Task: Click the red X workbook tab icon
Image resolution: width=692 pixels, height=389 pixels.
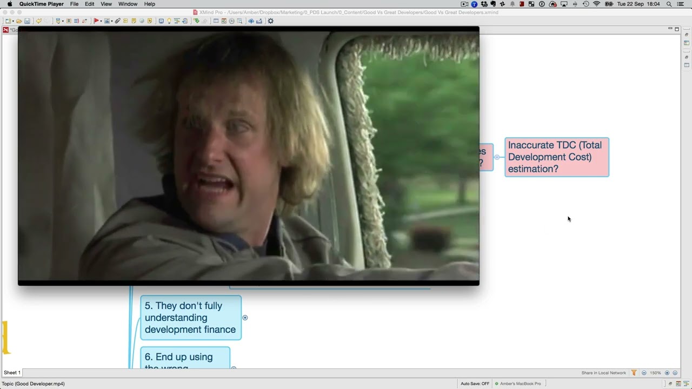Action: [x=5, y=30]
